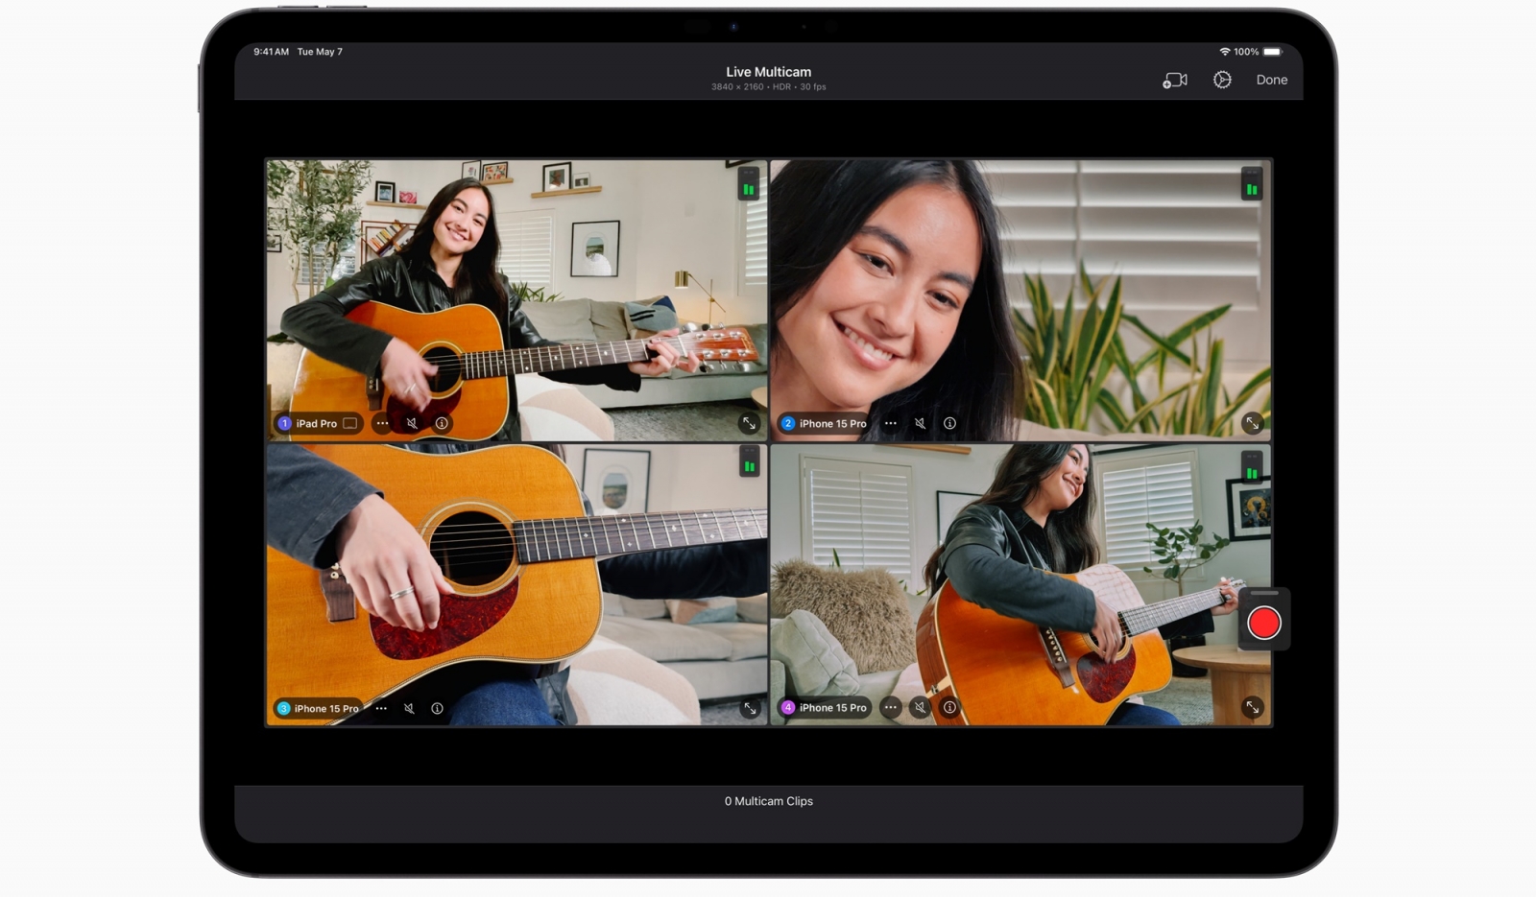This screenshot has width=1536, height=897.
Task: Show info for camera 3 iPhone 15 Pro
Action: coord(437,708)
